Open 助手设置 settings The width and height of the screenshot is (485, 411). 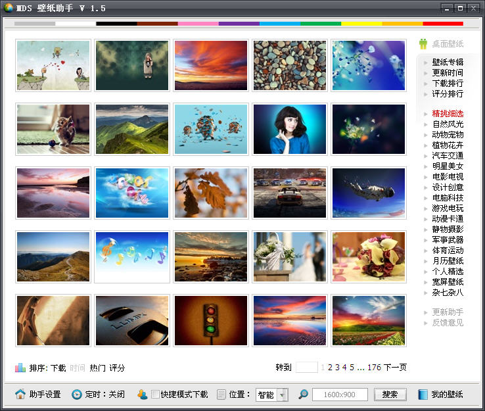[45, 395]
